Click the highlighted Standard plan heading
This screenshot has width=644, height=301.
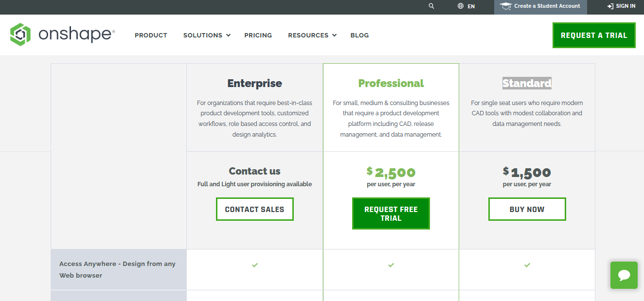pyautogui.click(x=527, y=83)
